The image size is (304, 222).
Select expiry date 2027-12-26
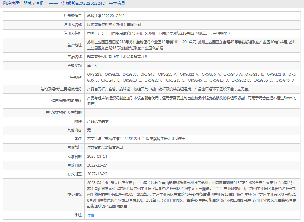[97, 174]
